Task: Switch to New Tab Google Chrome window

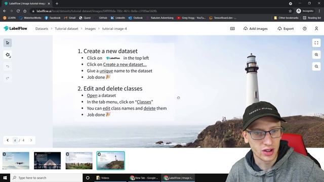Action: [144, 177]
